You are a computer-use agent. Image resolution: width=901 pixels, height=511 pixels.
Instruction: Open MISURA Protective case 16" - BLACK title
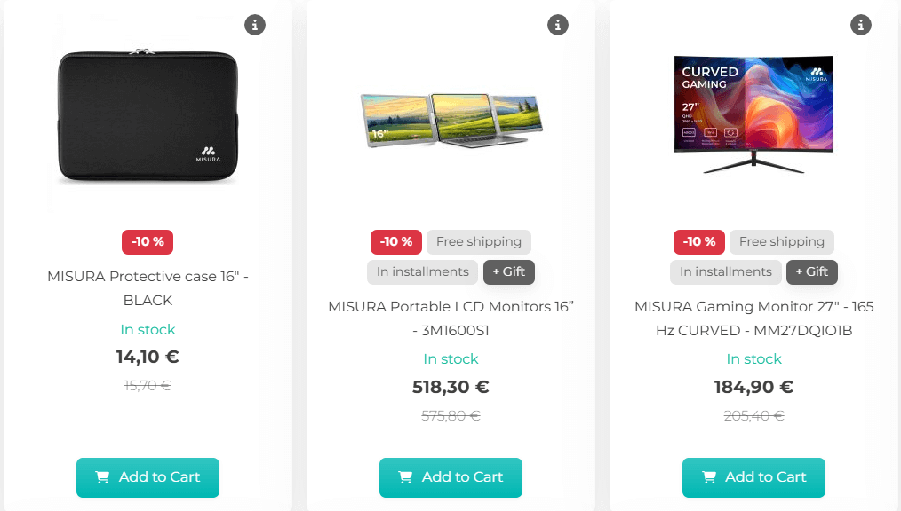click(x=148, y=288)
